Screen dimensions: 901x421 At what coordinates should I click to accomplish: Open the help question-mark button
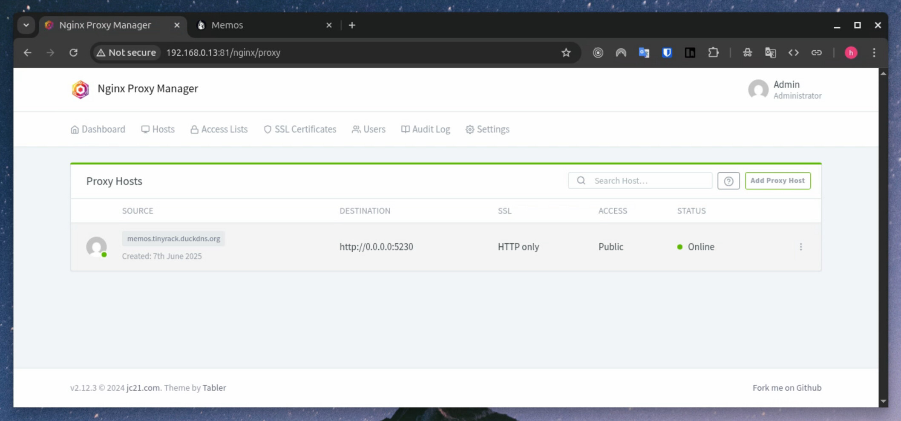point(728,181)
